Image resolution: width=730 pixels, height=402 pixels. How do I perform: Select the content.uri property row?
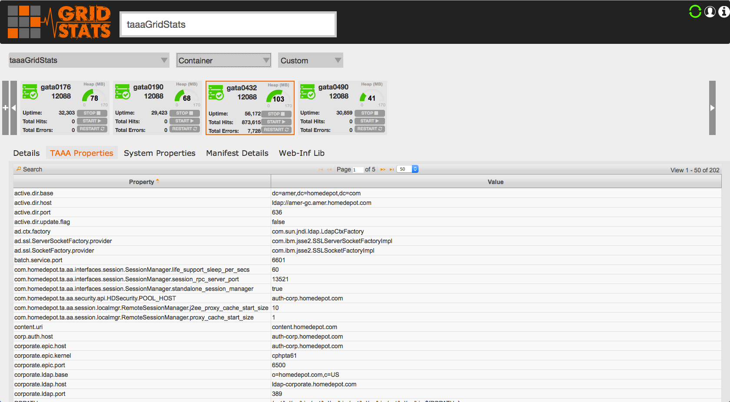point(367,327)
